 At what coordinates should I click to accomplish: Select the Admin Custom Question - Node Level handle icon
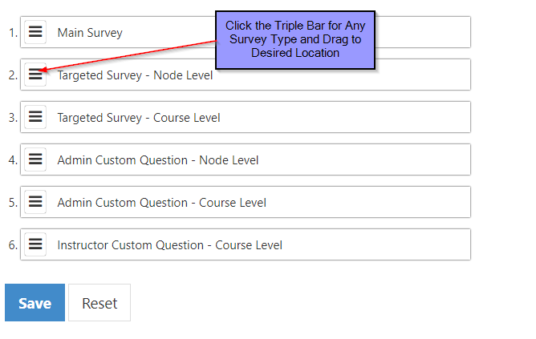(x=35, y=159)
